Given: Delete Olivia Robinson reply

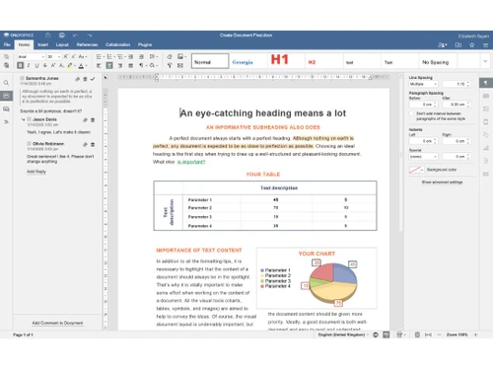Looking at the screenshot, I should point(93,144).
